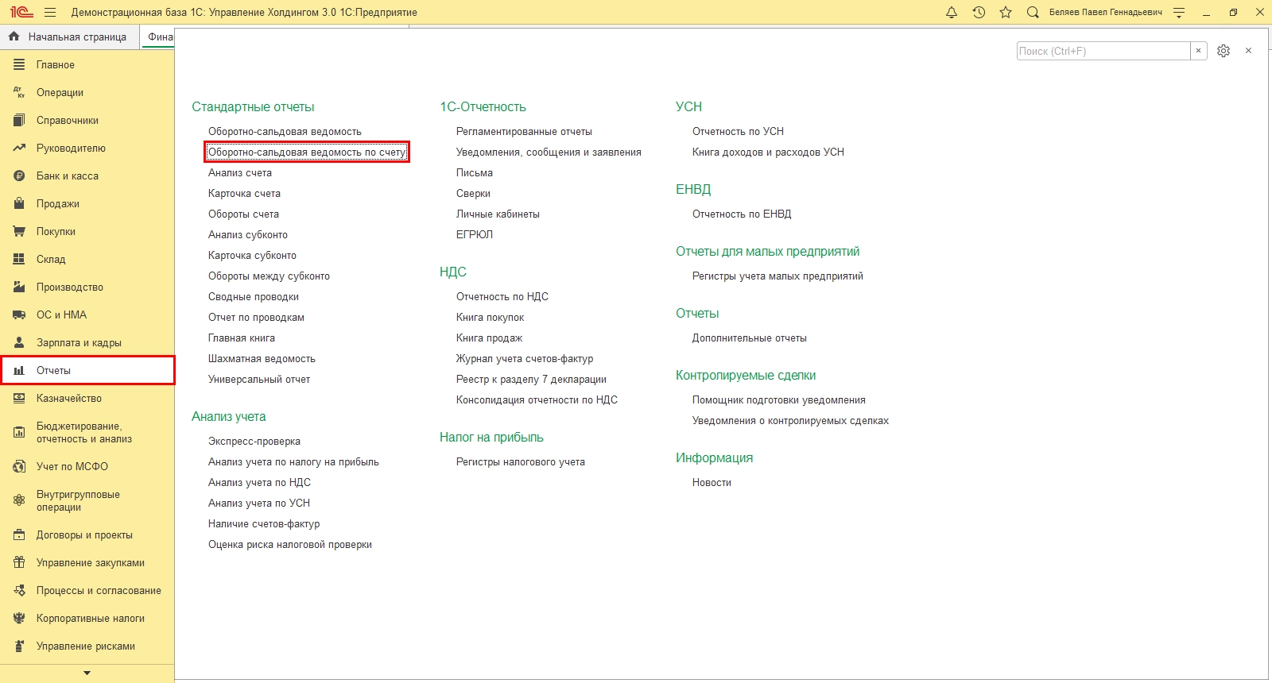
Task: Open the Главное section icon
Action: 19,64
